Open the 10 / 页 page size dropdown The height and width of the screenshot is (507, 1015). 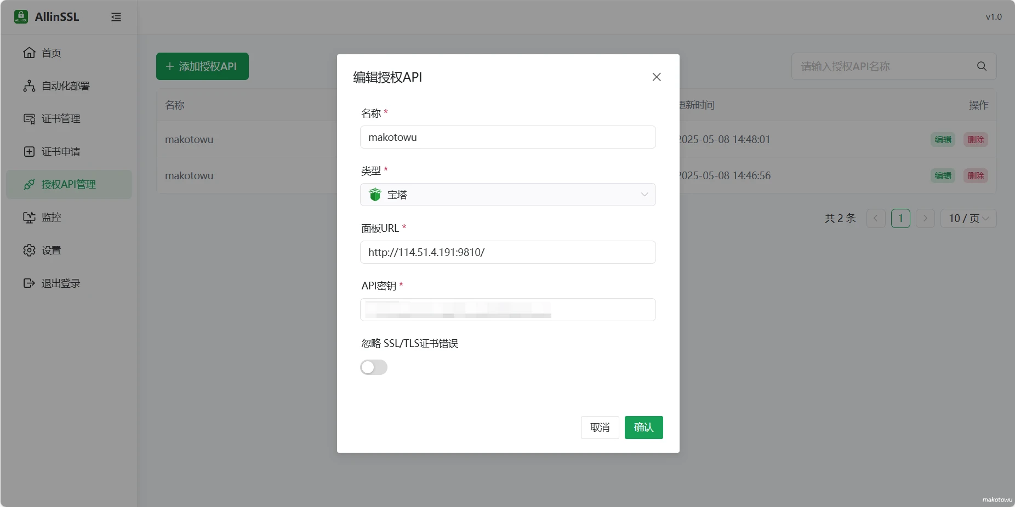point(968,218)
